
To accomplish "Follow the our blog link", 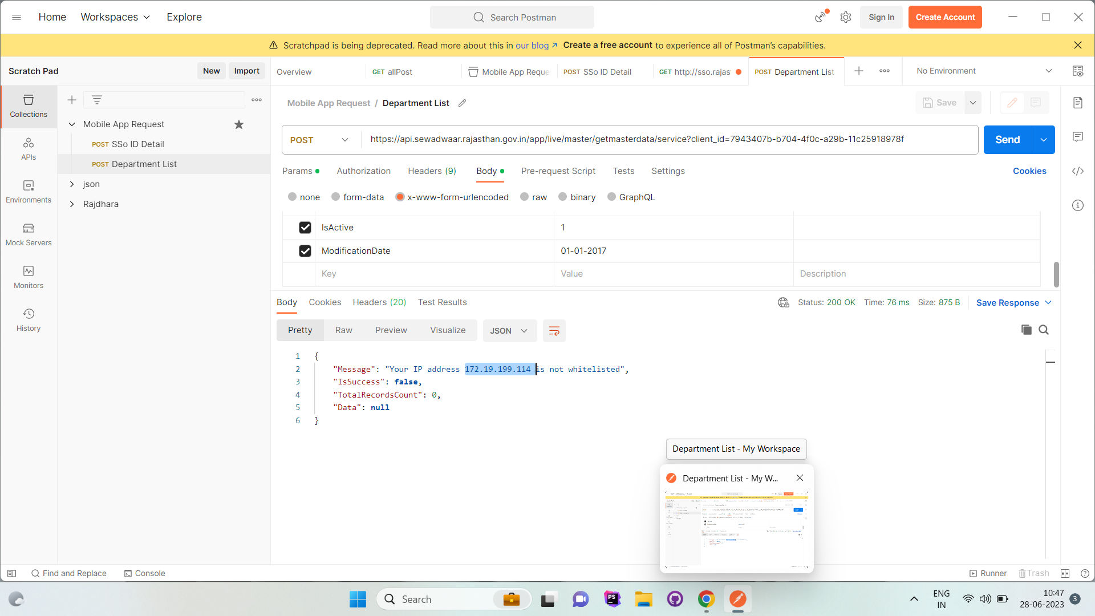I will pos(536,45).
